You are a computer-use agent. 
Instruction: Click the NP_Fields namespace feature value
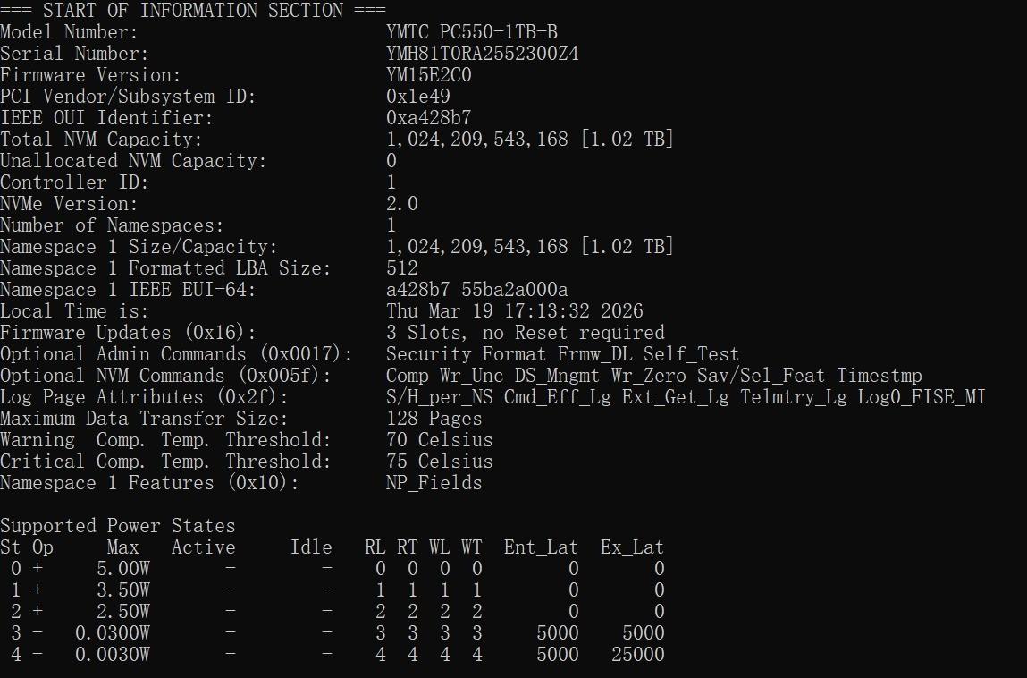pos(434,483)
